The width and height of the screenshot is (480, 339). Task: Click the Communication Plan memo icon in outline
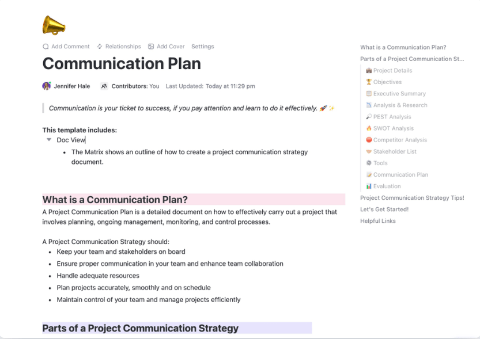[x=369, y=174]
